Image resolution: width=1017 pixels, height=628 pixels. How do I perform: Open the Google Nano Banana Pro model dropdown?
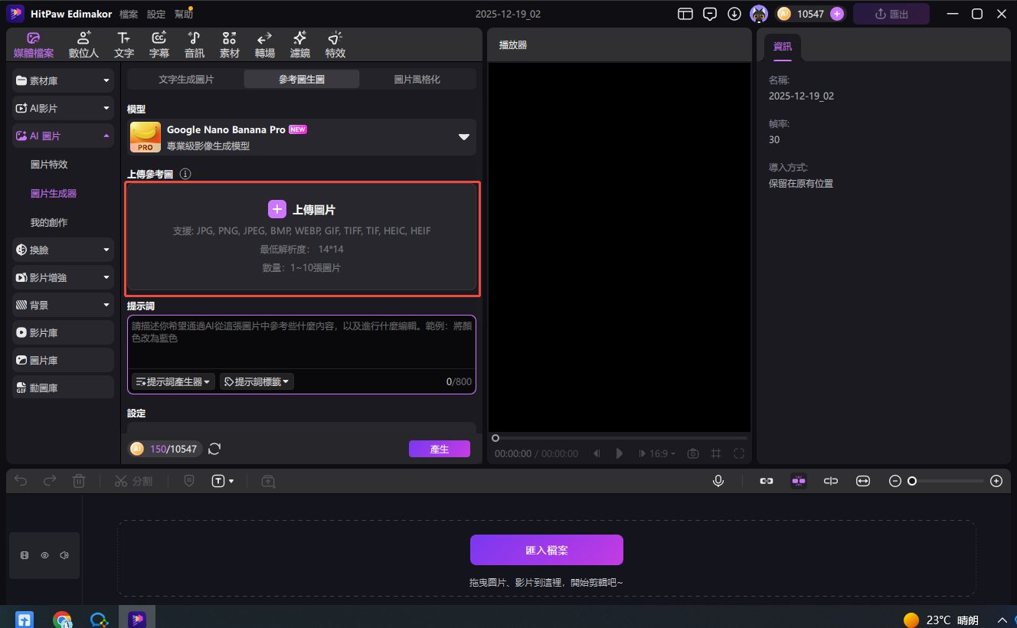click(463, 137)
